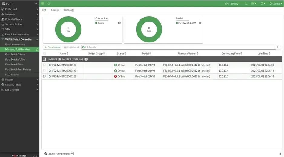Click the IP address 10.0.13.3
Screen dimensions: 284x157
[x=223, y=76]
